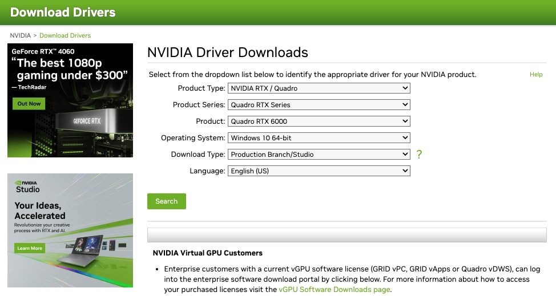
Task: Open the Operating System dropdown
Action: [319, 137]
